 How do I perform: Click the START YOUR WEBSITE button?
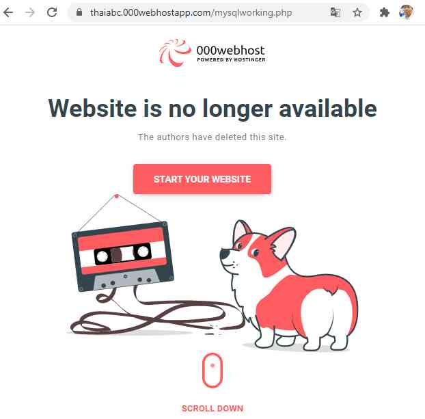pos(202,179)
